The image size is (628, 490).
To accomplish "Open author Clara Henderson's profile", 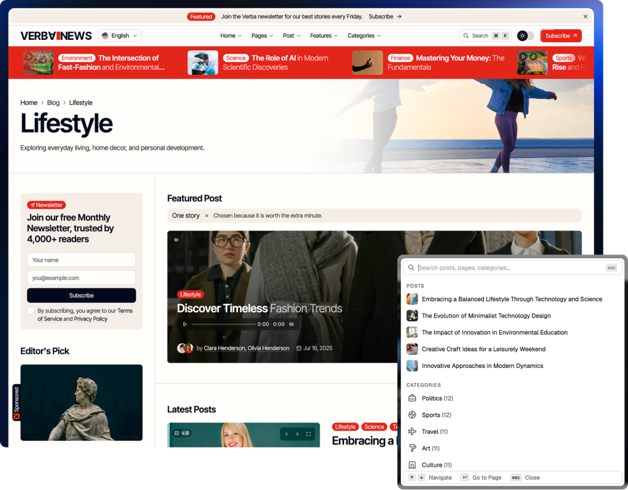I will click(x=224, y=348).
